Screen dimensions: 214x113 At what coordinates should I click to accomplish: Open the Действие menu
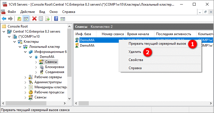[28, 12]
